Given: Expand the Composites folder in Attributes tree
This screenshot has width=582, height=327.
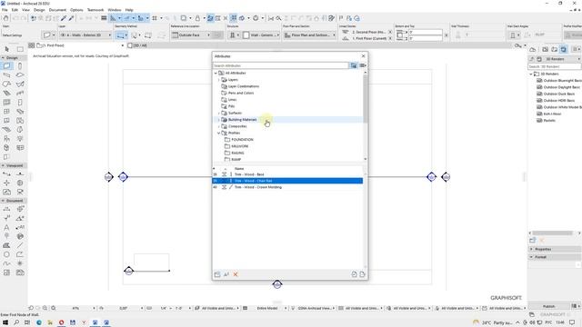Looking at the screenshot, I should (219, 126).
